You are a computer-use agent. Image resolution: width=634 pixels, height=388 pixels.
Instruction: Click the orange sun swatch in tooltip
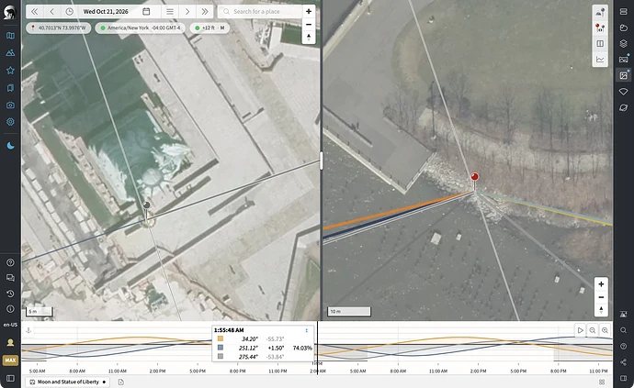tap(221, 338)
